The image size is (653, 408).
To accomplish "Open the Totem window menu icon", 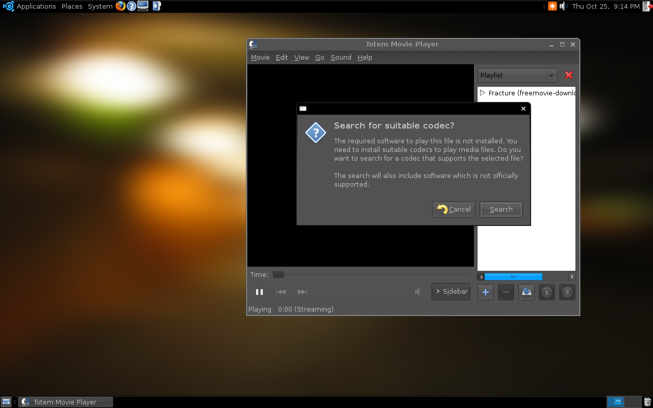I will pos(253,44).
